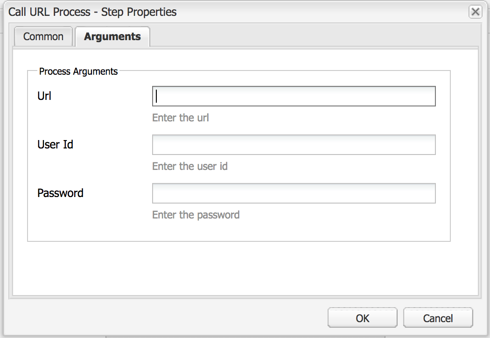Focus the Url text field
The width and height of the screenshot is (490, 338).
click(294, 96)
